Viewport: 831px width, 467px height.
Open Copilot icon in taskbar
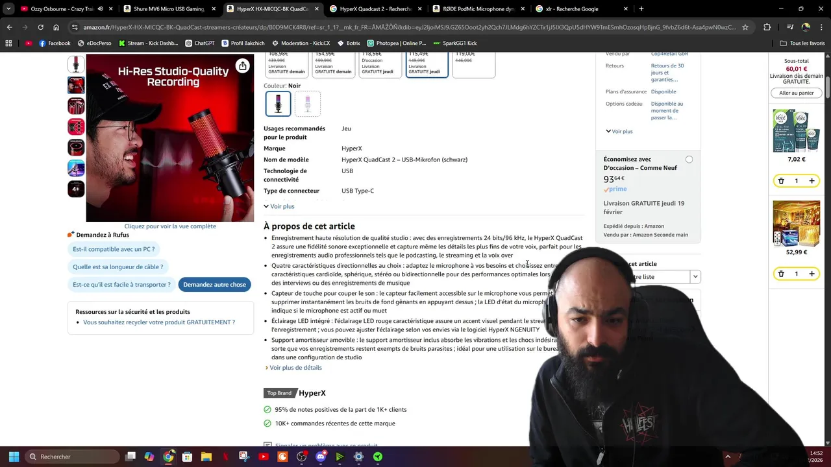coord(149,457)
